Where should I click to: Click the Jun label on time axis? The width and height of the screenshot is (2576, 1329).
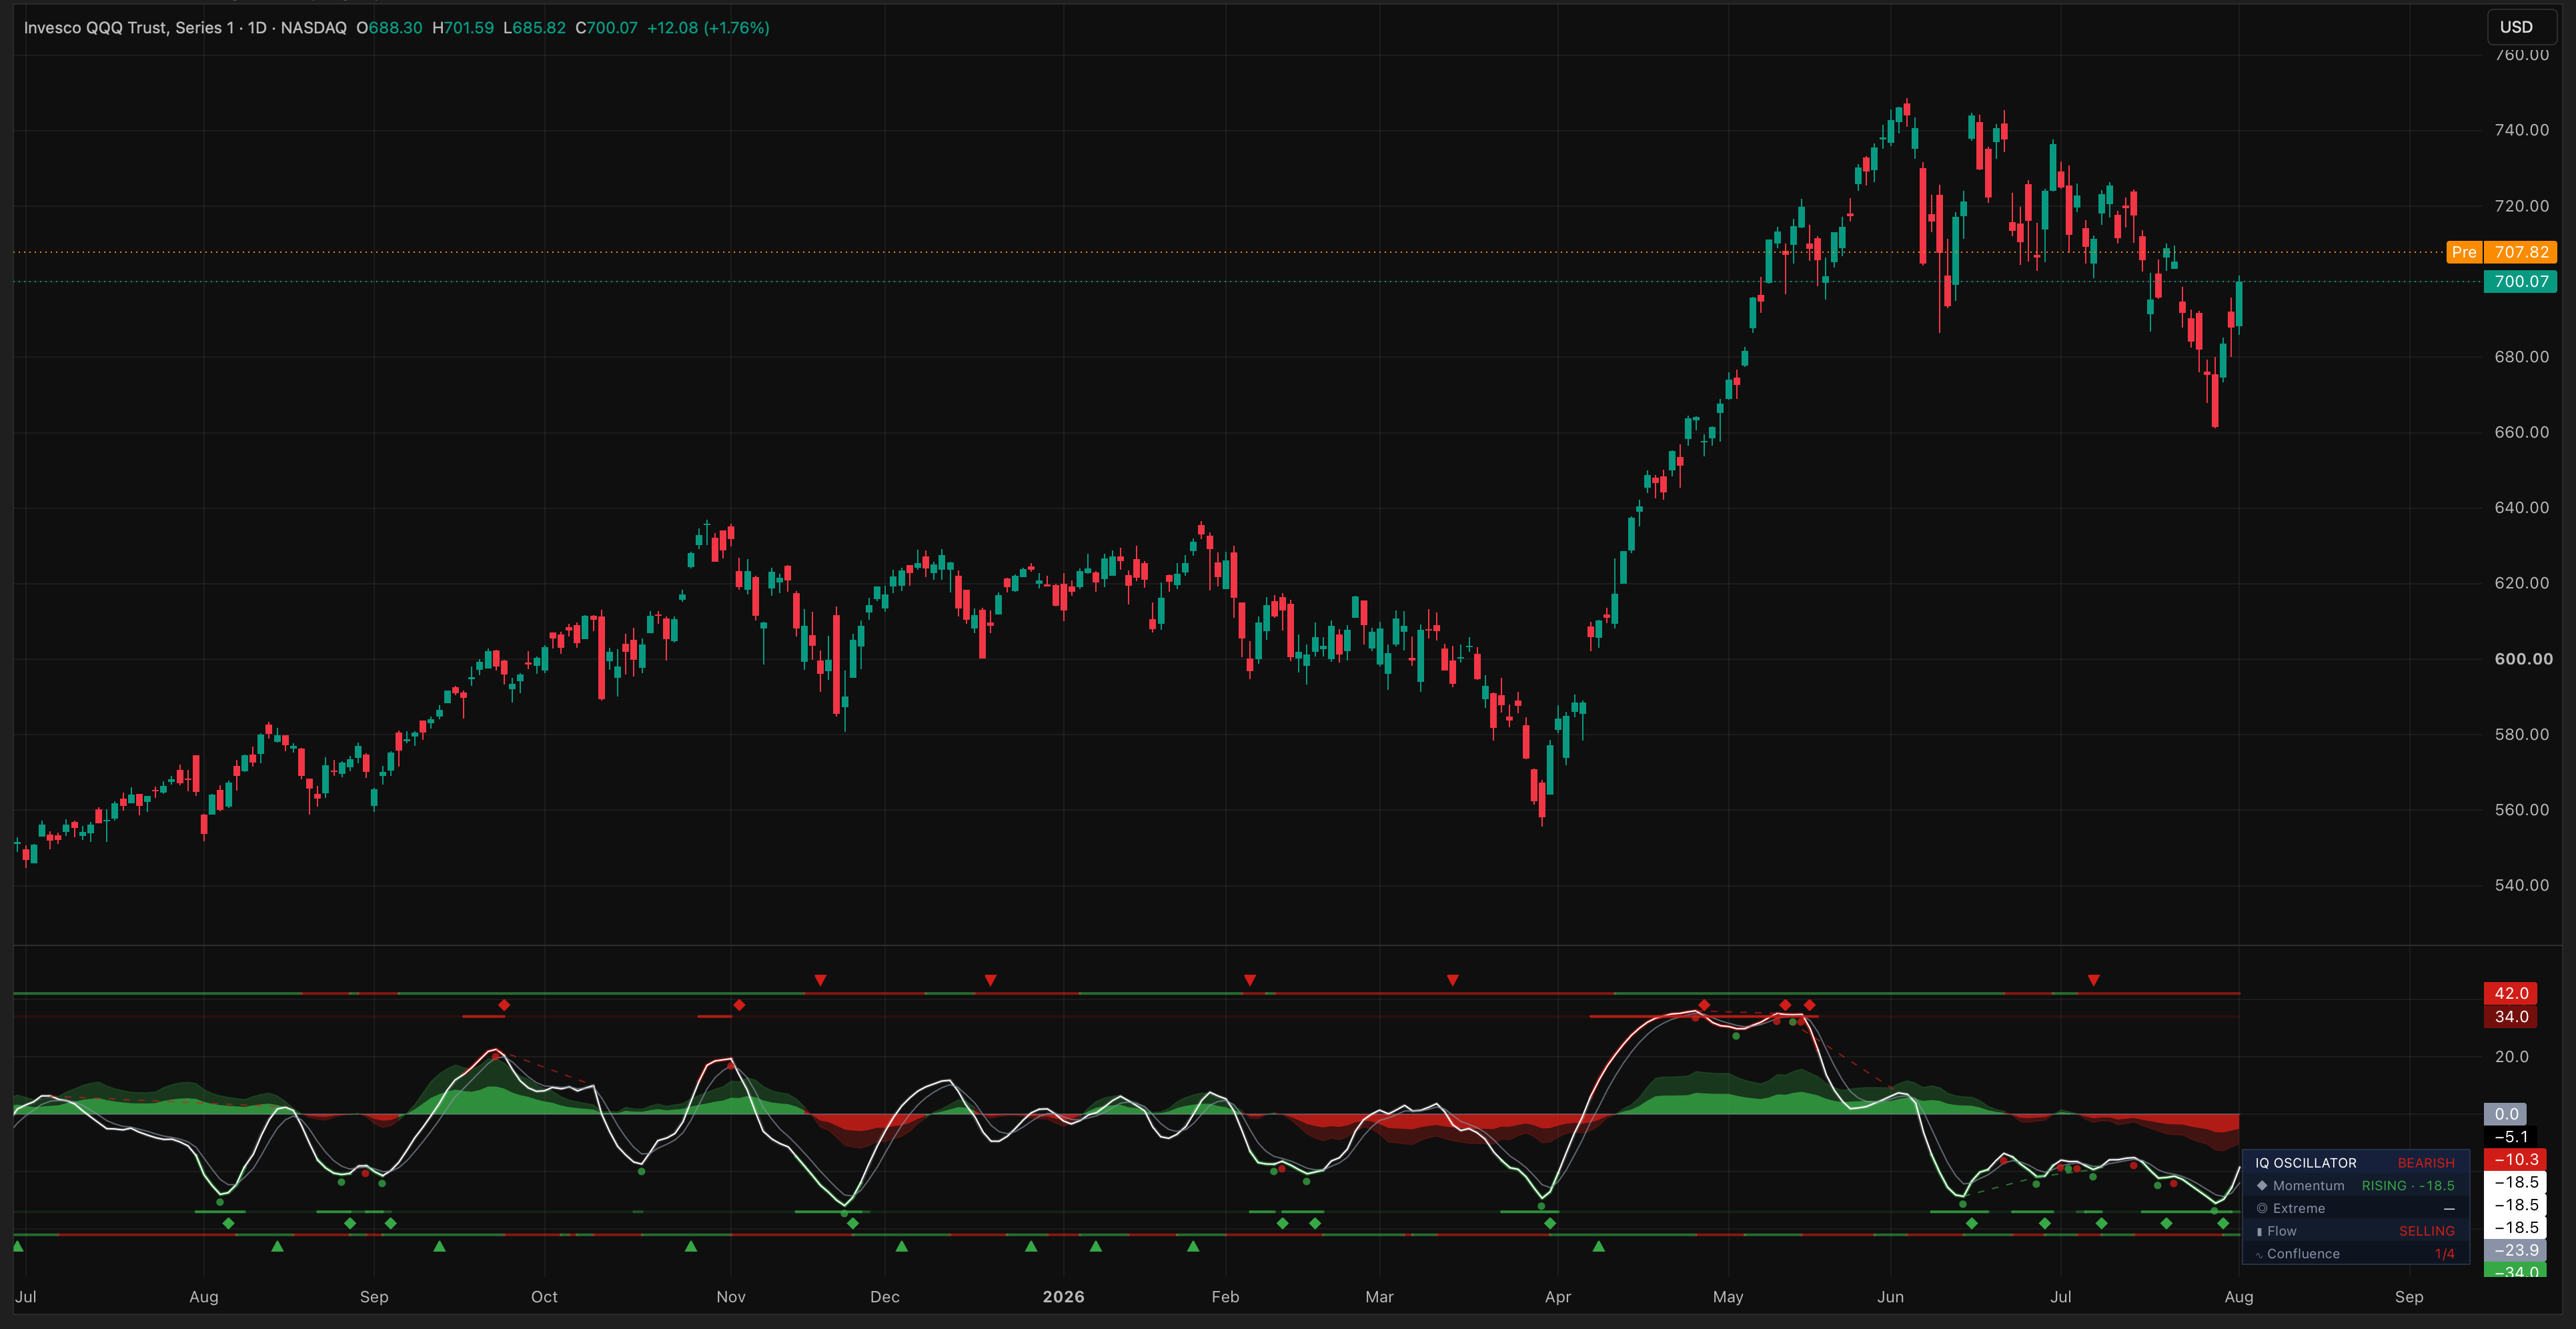(1890, 1297)
